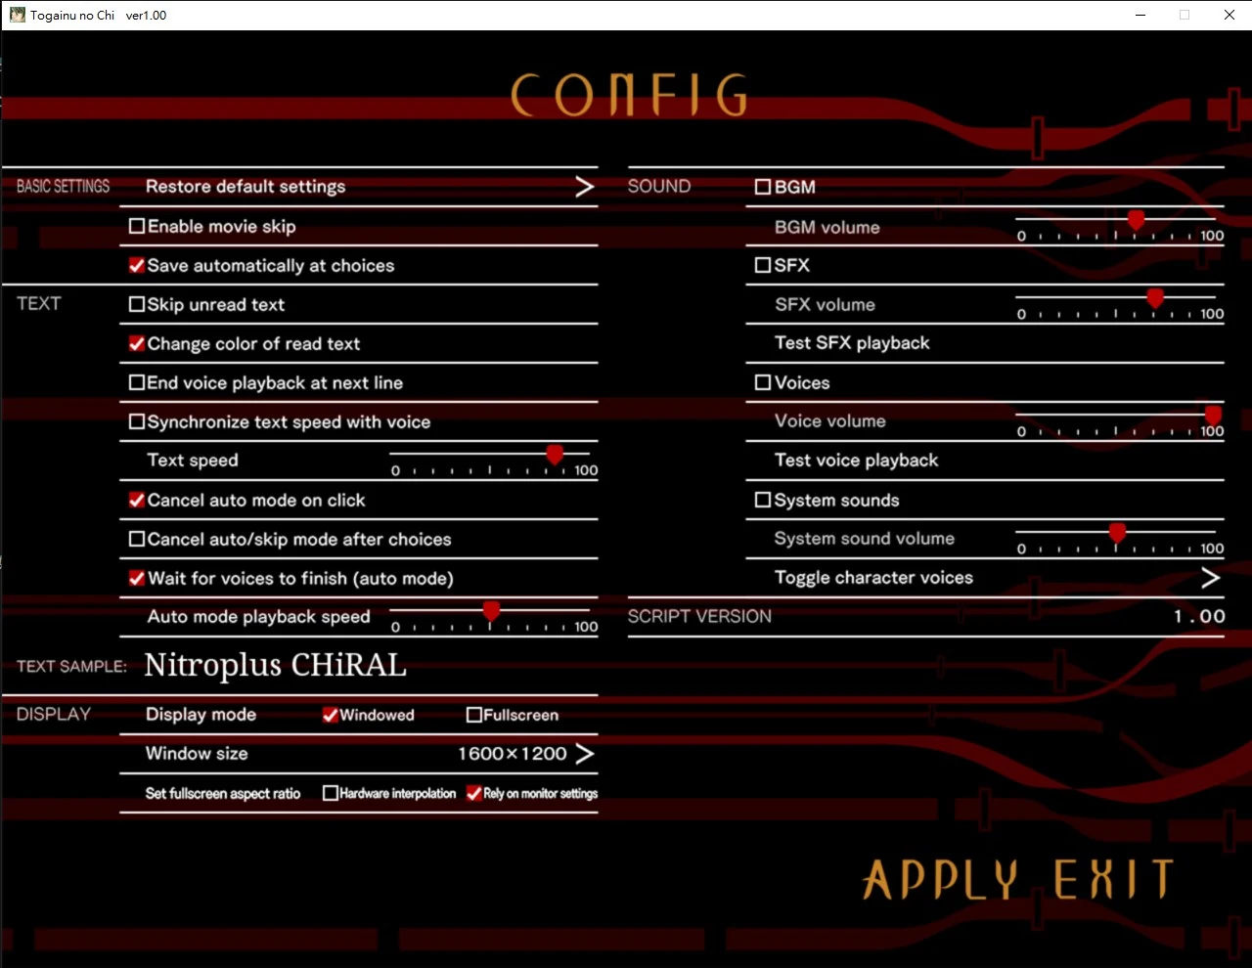Select Windowed display mode
1252x968 pixels.
click(x=331, y=715)
